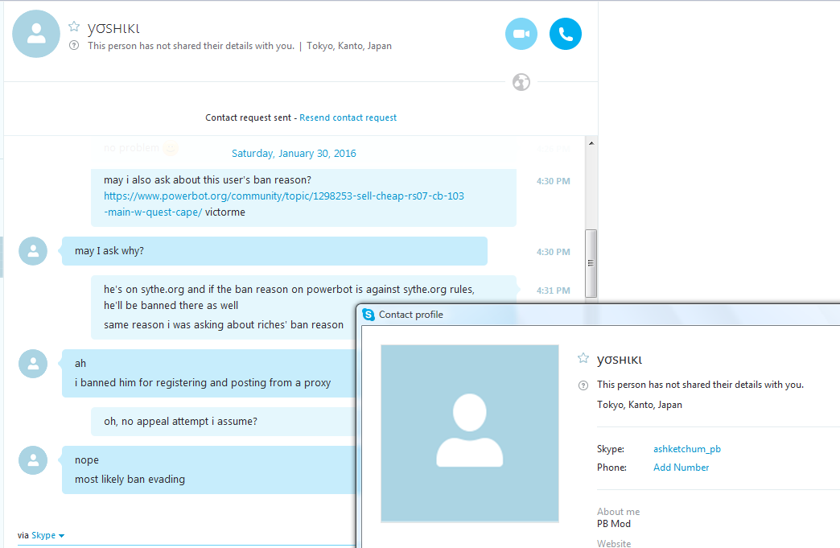Click the avatar beside "may I ask why?"
840x548 pixels.
pos(33,251)
